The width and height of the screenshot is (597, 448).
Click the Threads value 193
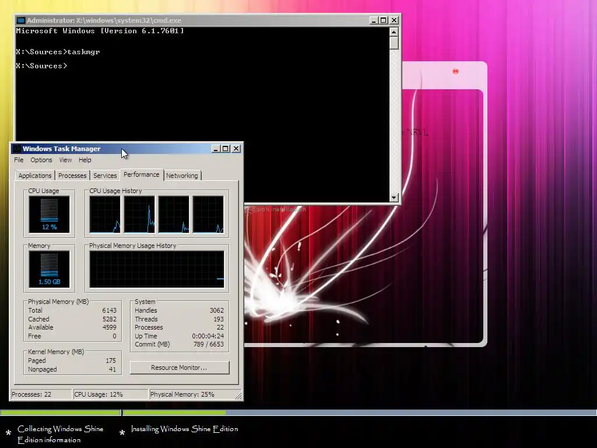click(219, 319)
